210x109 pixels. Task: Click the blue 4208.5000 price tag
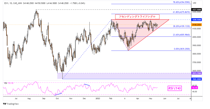197,20
